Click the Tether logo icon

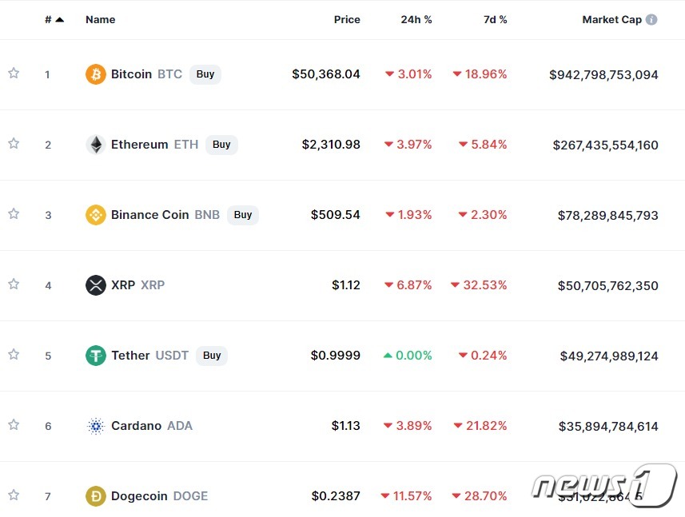pyautogui.click(x=95, y=356)
